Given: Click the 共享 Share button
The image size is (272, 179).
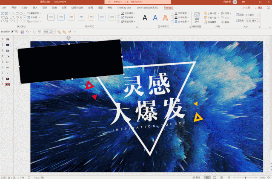Looking at the screenshot, I should click(246, 8).
